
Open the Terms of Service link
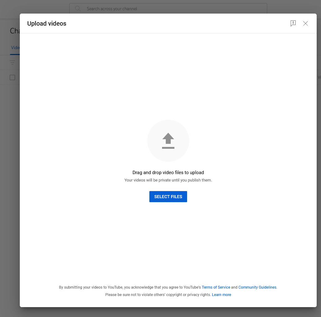[216, 287]
